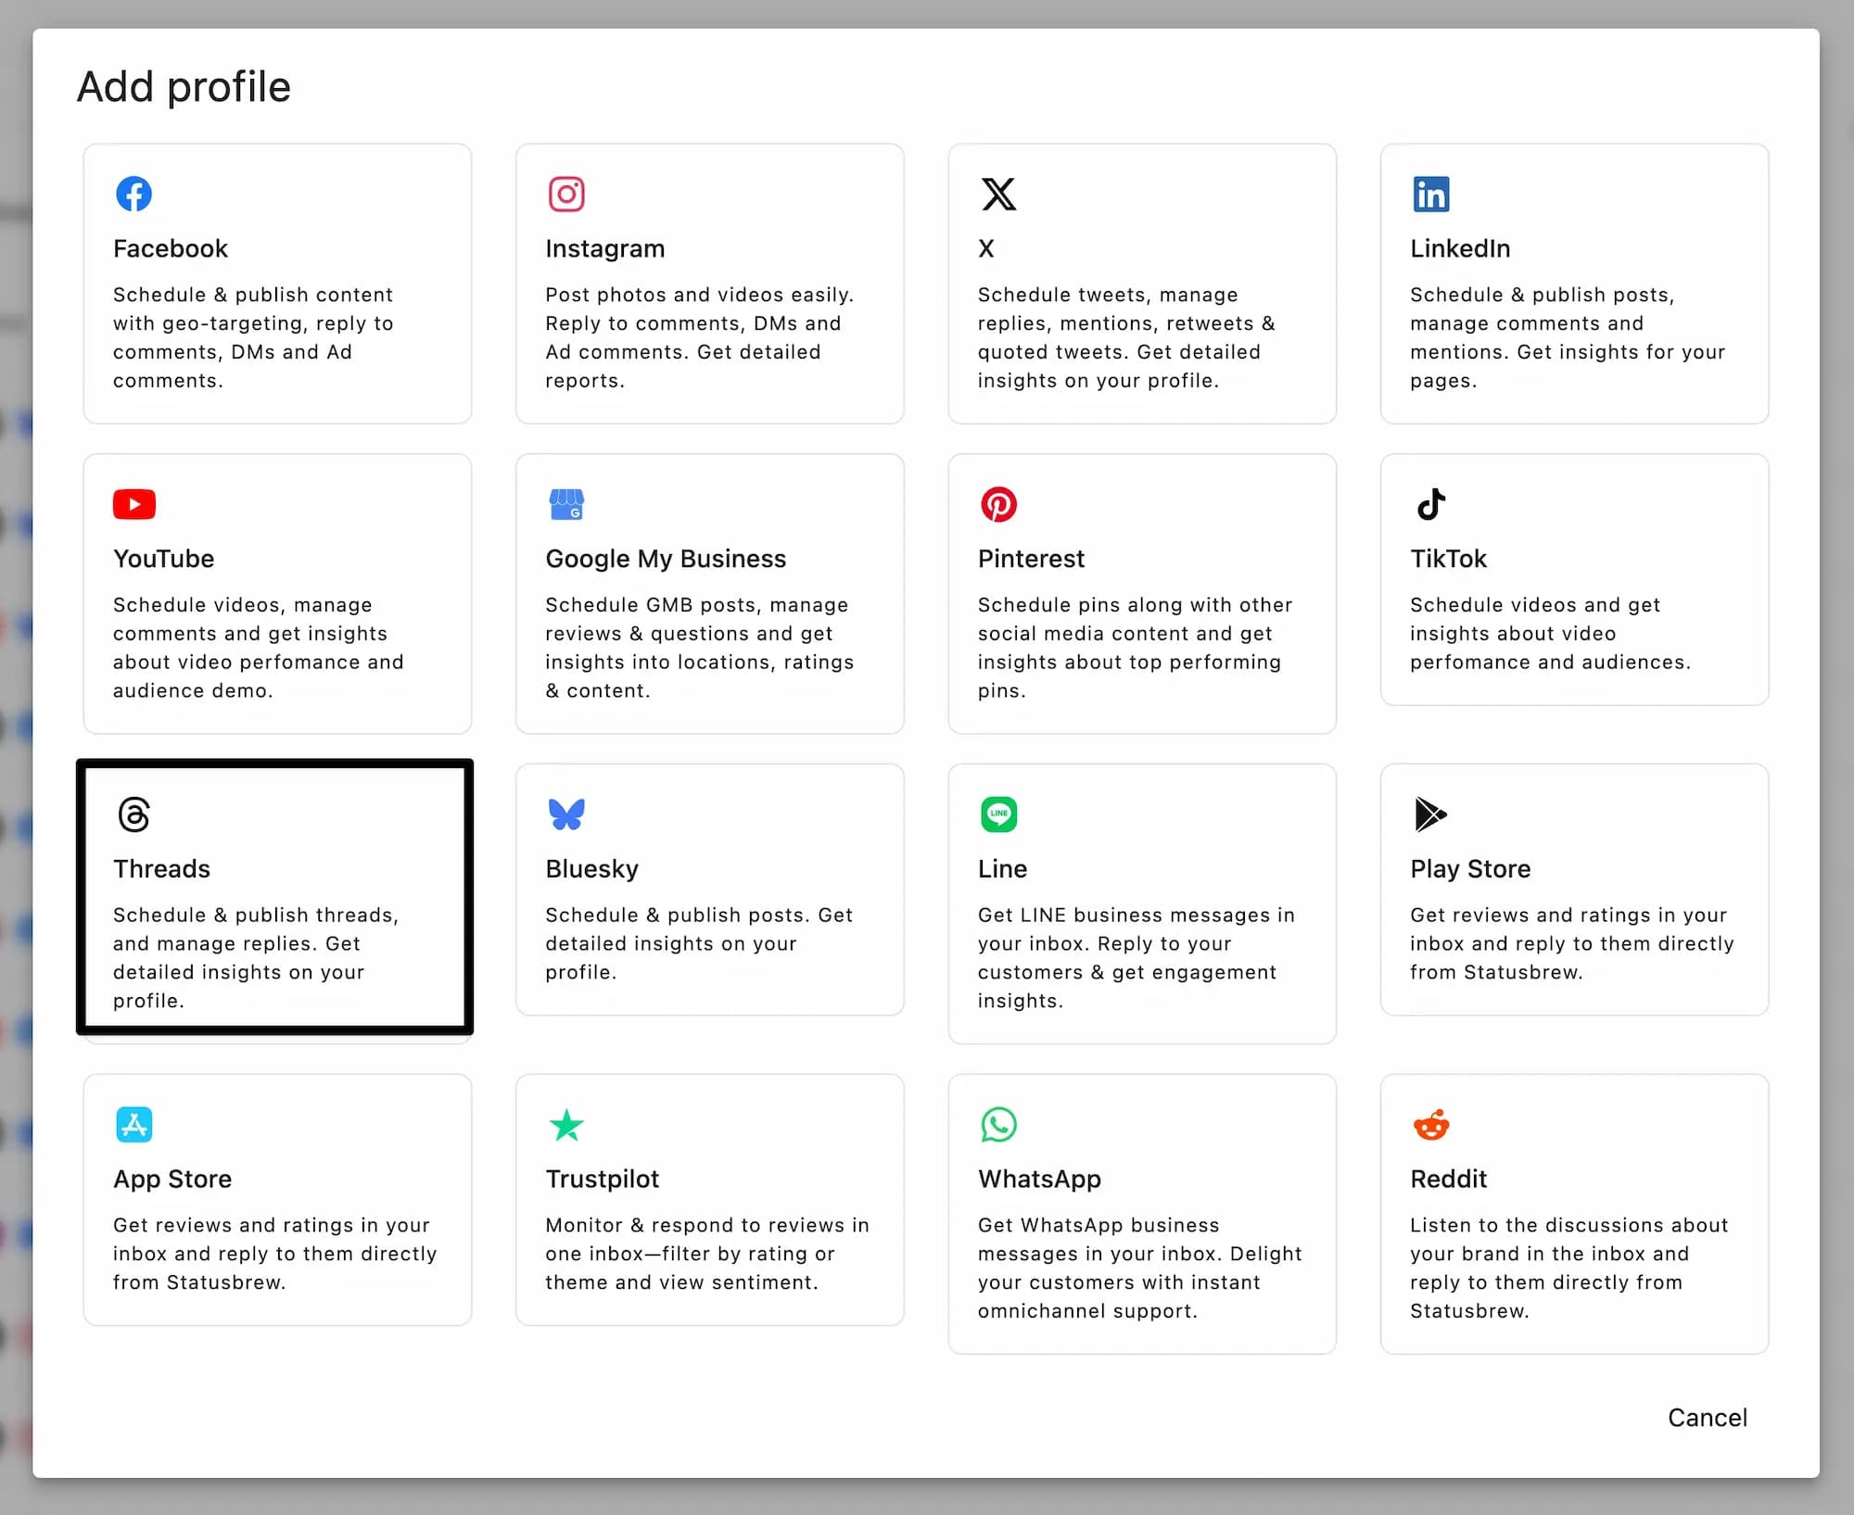Click the Facebook logo icon
This screenshot has height=1515, width=1854.
coord(133,195)
